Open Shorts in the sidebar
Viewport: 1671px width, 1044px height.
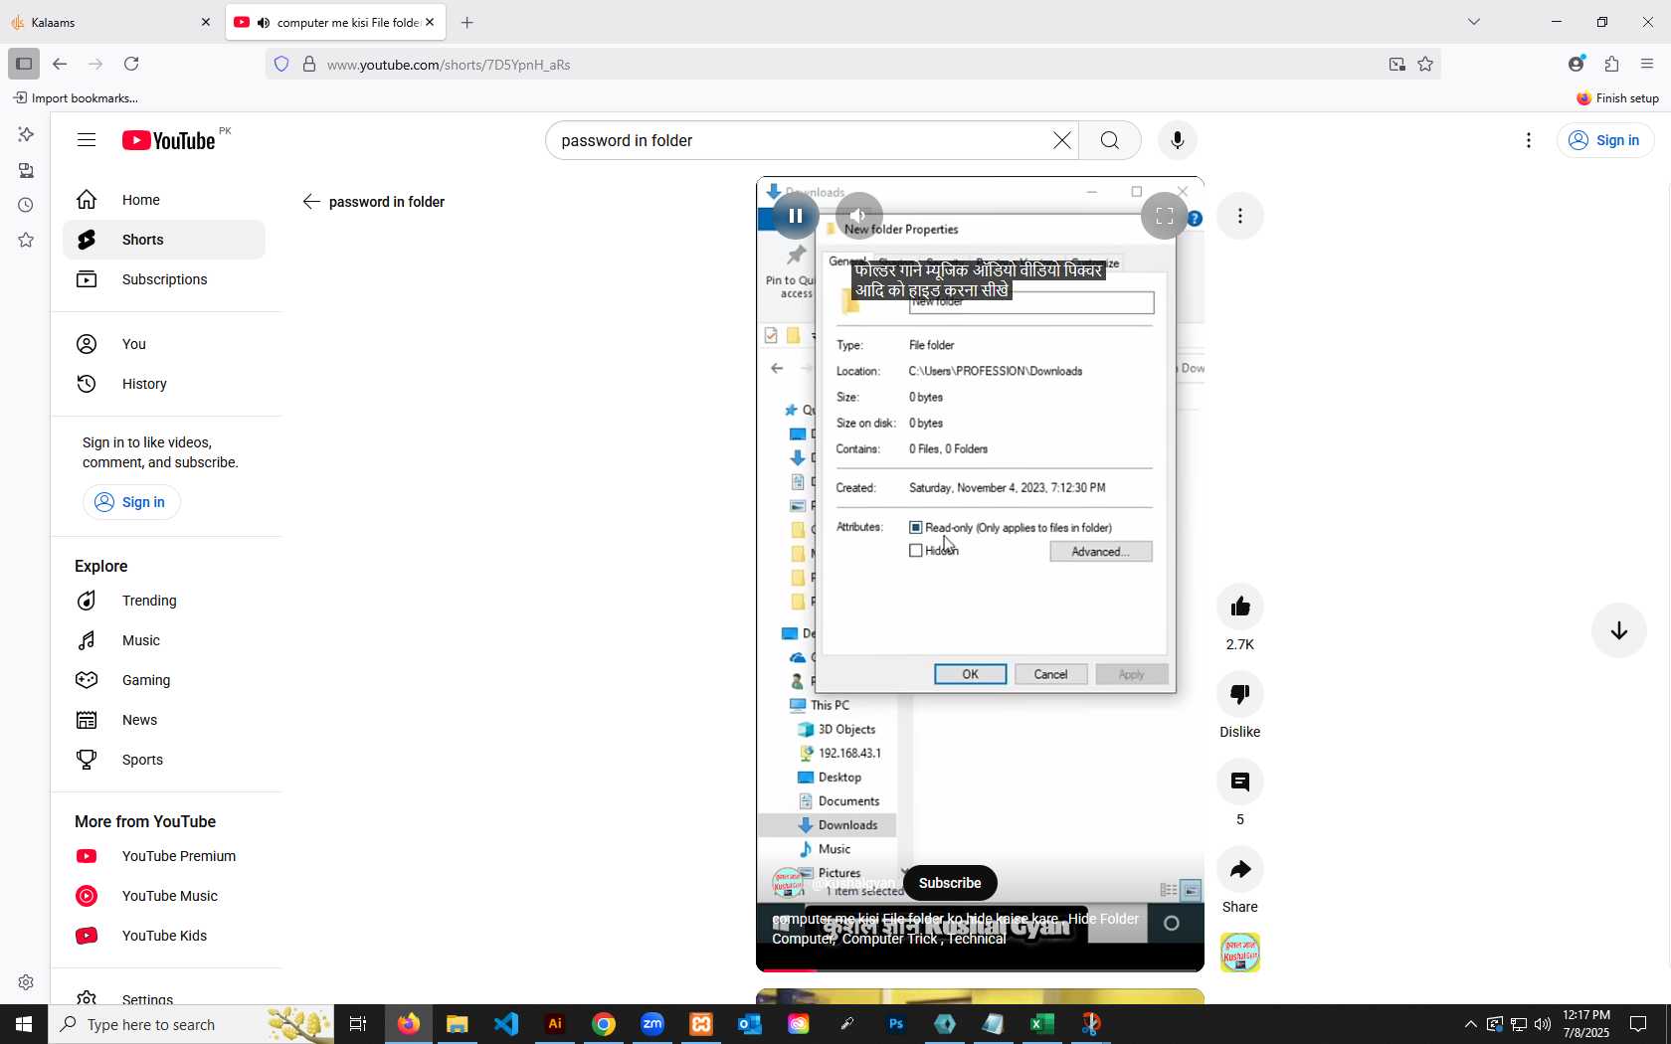pyautogui.click(x=164, y=240)
